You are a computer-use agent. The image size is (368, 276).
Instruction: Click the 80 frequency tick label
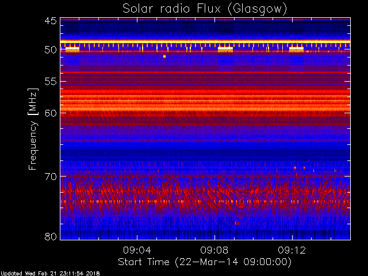(51, 236)
